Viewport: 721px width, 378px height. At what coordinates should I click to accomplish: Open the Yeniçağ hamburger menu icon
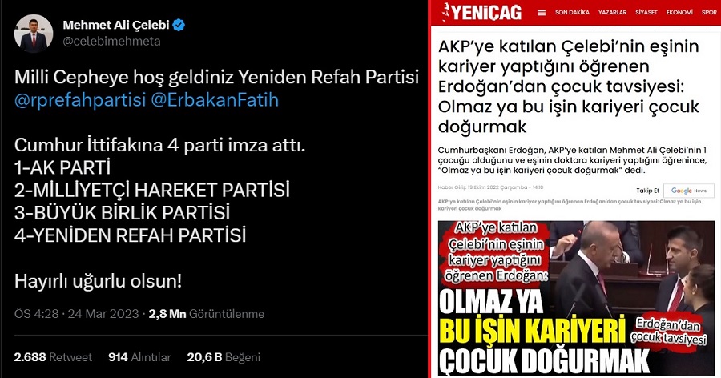[542, 13]
